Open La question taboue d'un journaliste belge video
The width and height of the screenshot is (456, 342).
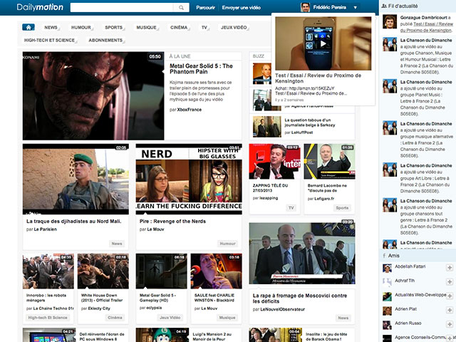[310, 123]
